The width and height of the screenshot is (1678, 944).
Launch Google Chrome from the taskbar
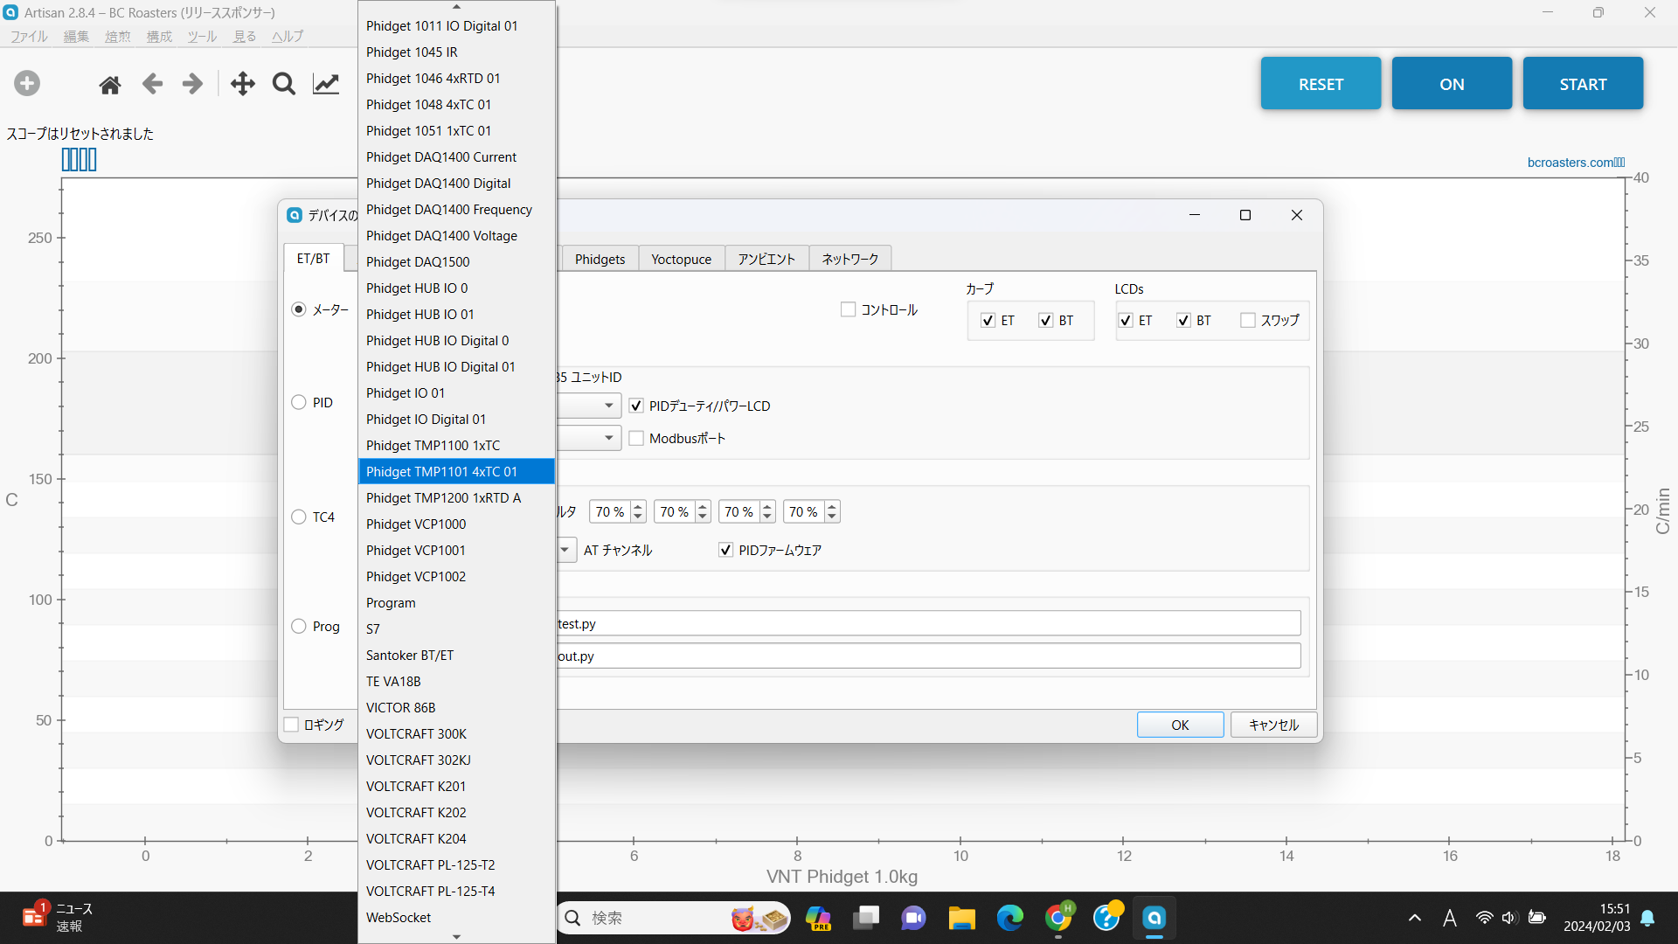tap(1058, 918)
